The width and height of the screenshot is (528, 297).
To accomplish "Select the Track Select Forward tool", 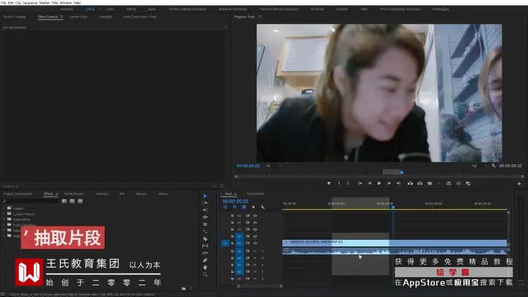I will click(x=205, y=202).
